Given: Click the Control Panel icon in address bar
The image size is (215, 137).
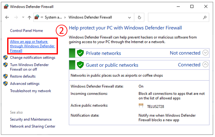Looking at the screenshot, I should [37, 17].
